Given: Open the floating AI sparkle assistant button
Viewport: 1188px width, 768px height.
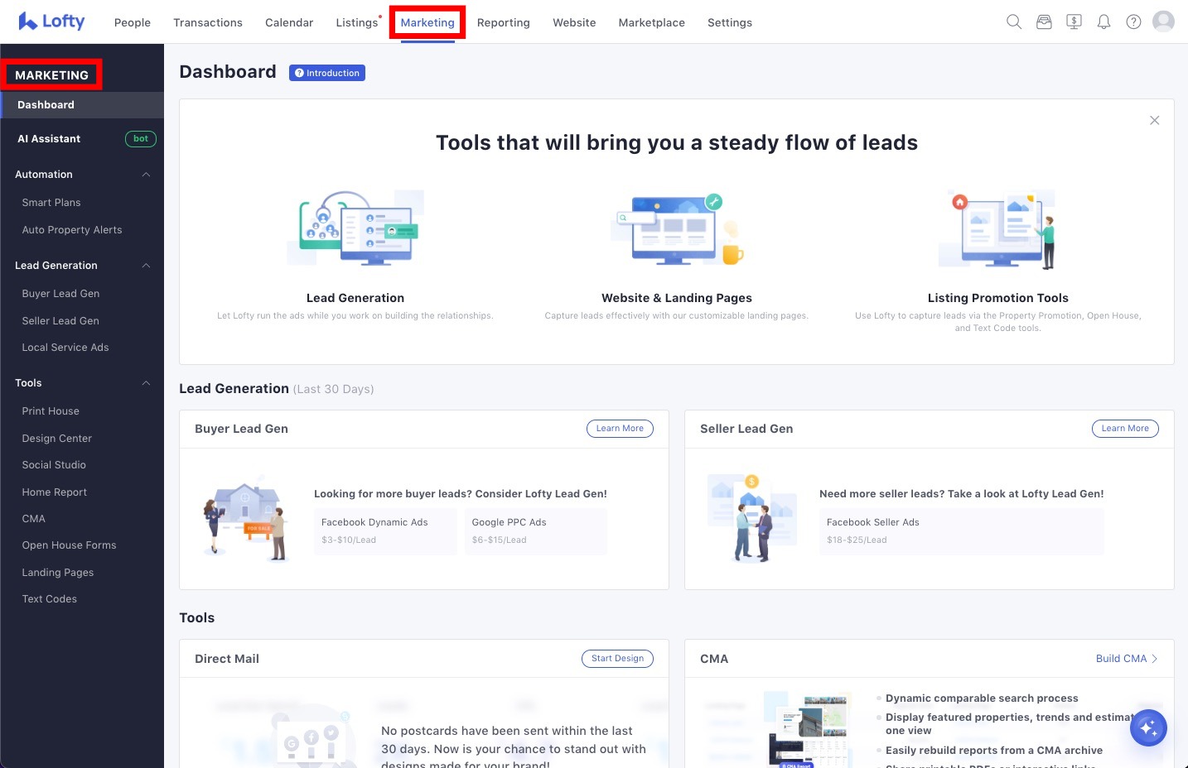Looking at the screenshot, I should (x=1148, y=728).
